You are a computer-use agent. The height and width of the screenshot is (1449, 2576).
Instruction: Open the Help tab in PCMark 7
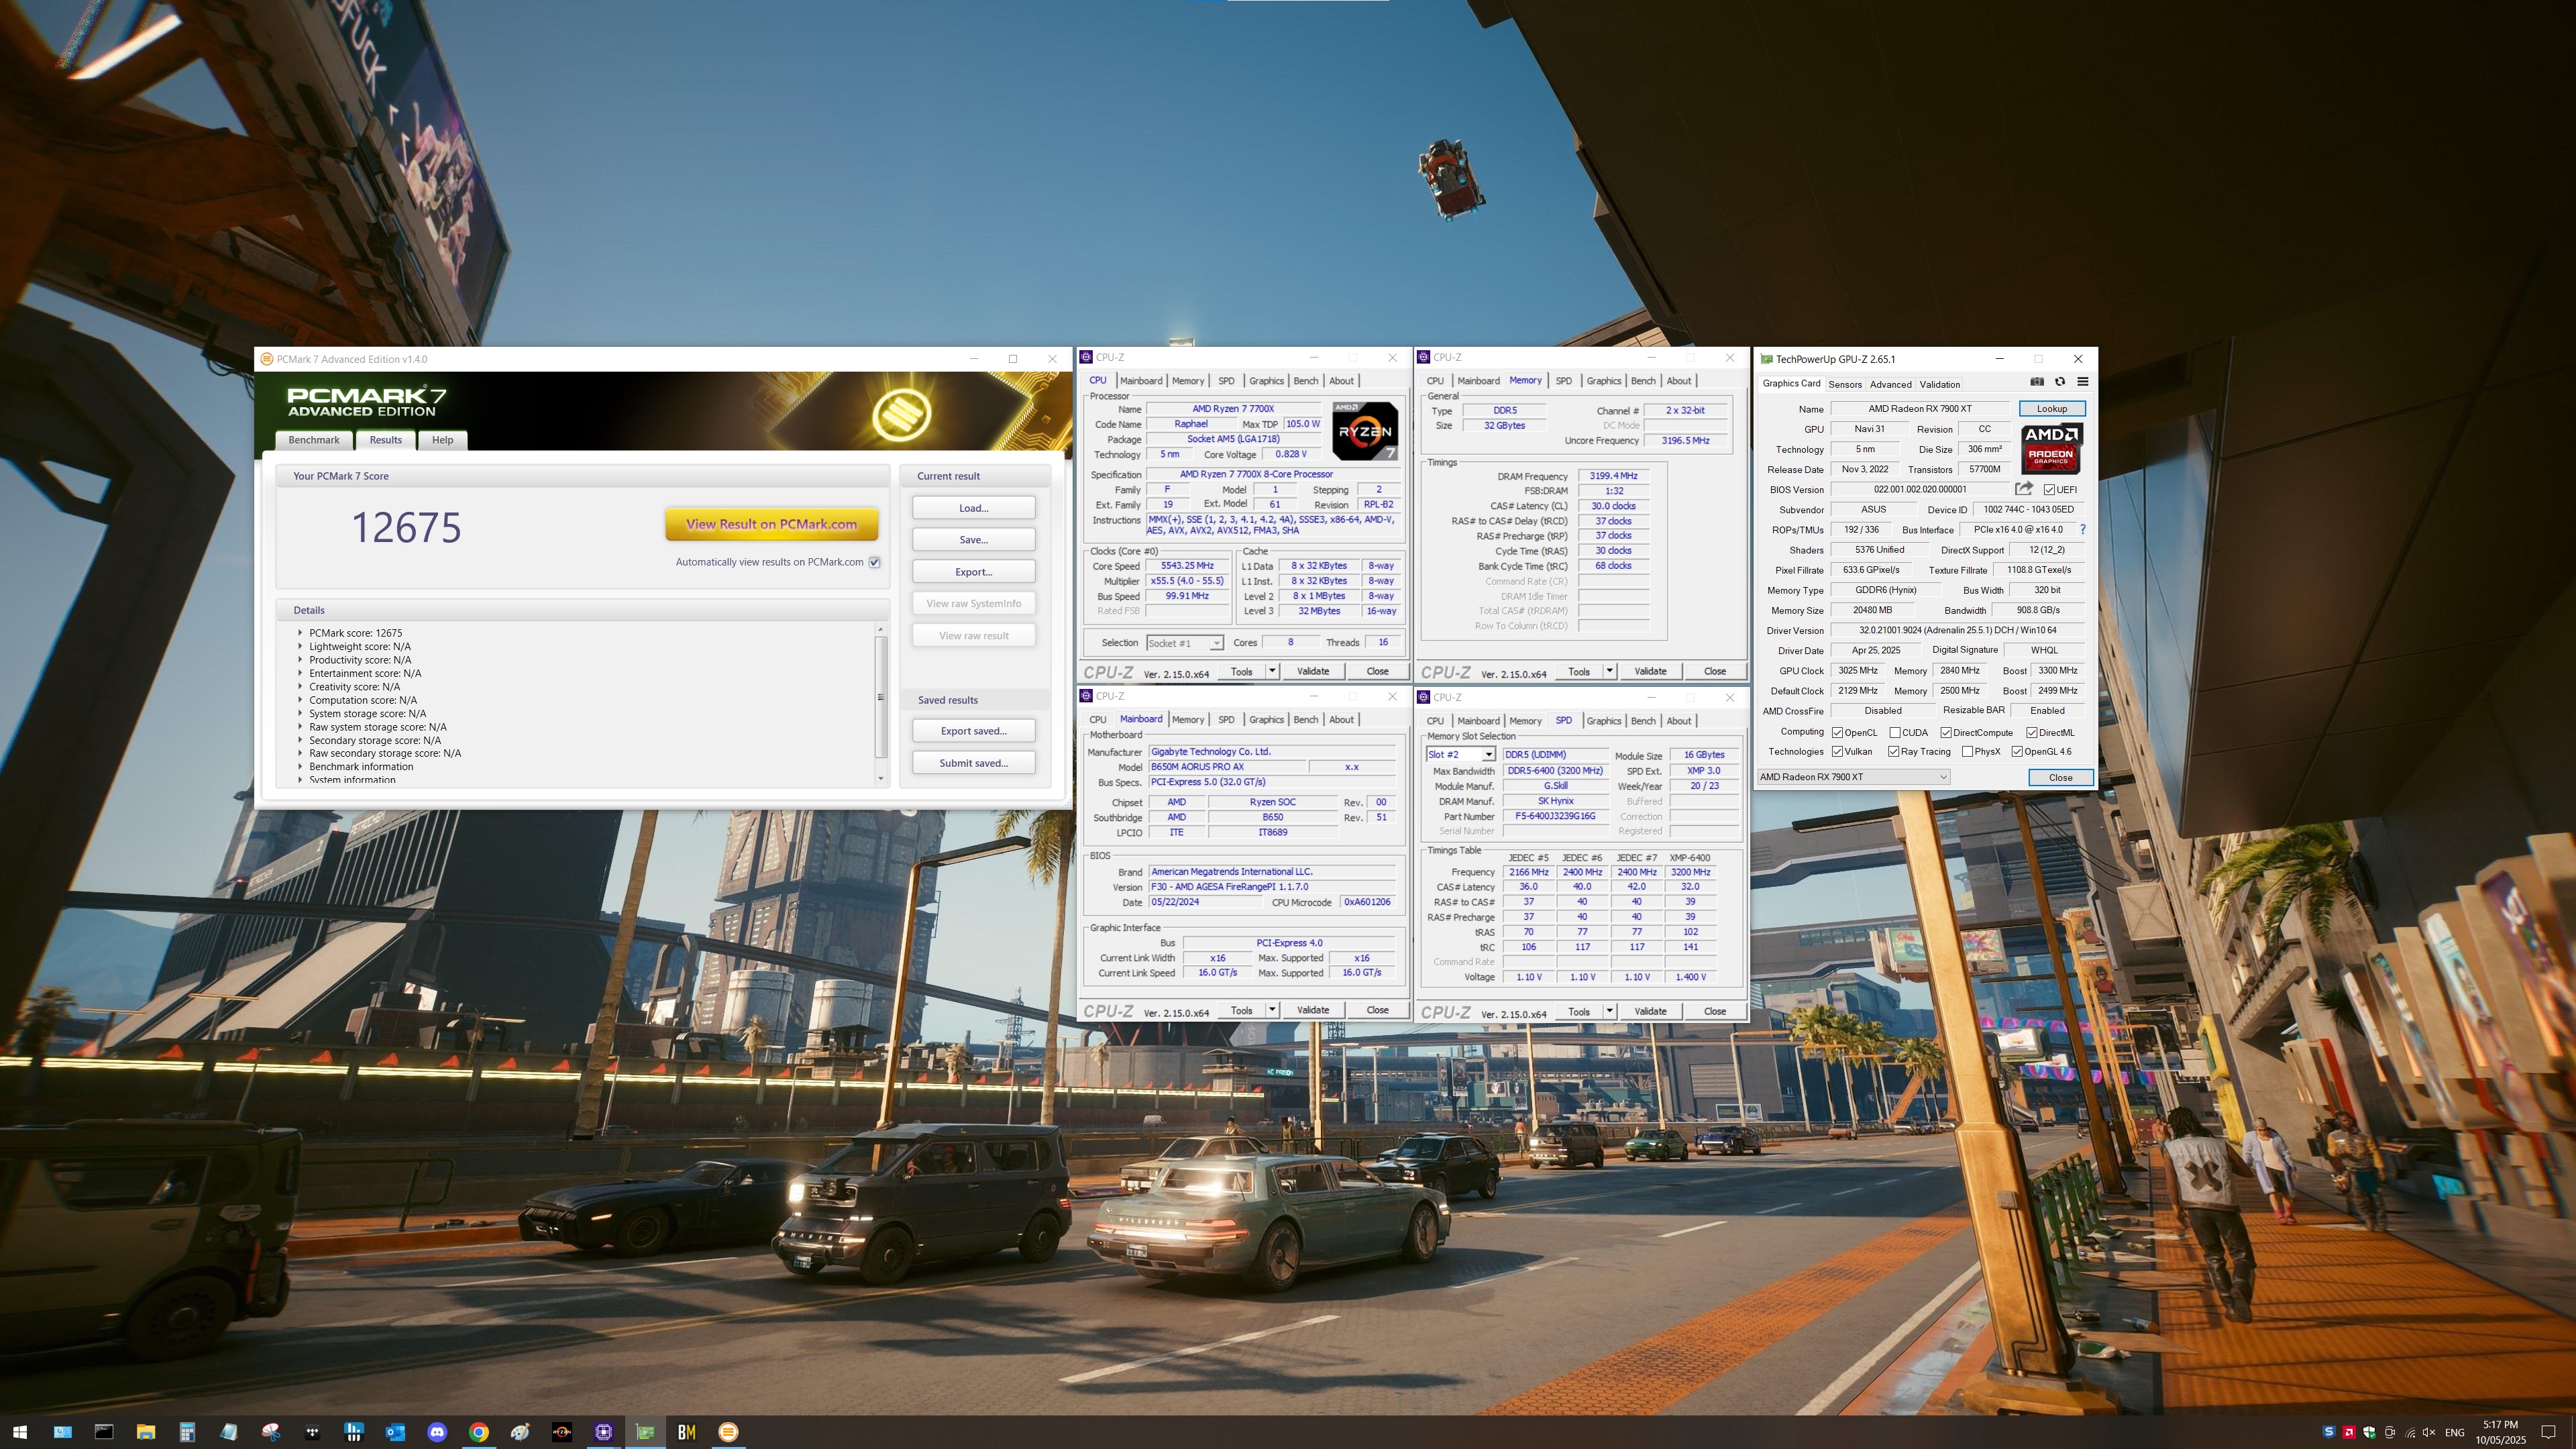[442, 440]
